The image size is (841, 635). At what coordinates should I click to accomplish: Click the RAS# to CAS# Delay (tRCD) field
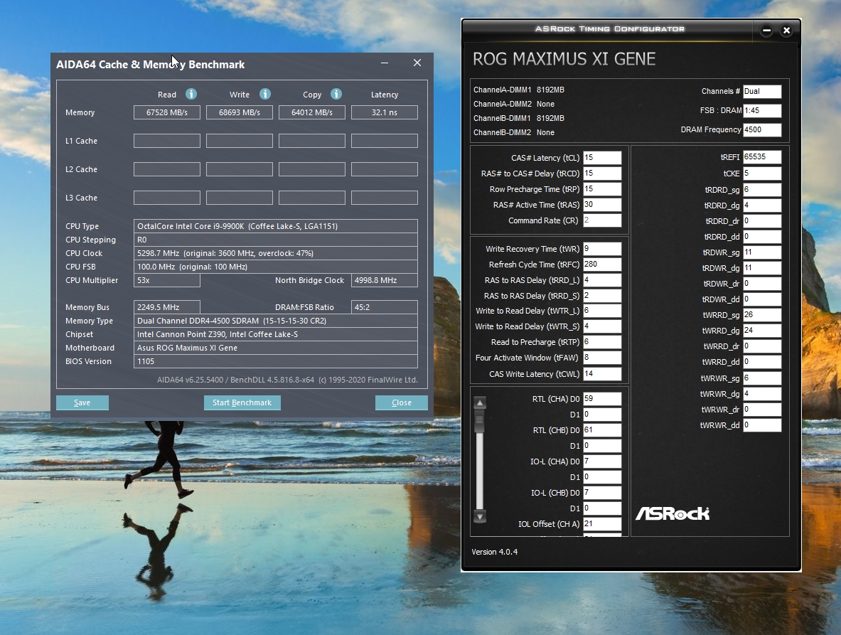602,174
